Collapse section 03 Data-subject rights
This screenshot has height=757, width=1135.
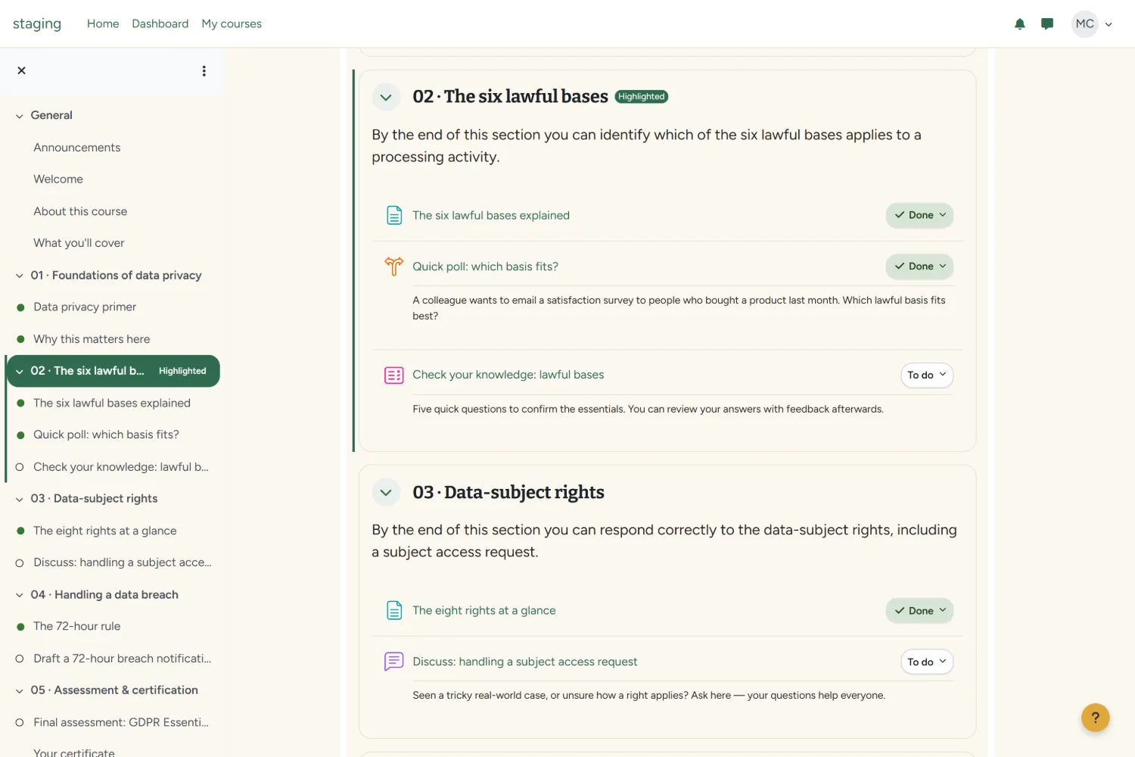[x=386, y=492]
